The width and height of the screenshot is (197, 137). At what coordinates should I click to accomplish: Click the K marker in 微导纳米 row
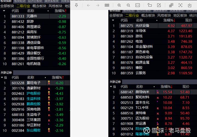coord(158,93)
